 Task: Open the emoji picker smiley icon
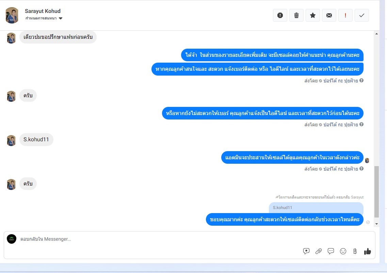tap(343, 251)
